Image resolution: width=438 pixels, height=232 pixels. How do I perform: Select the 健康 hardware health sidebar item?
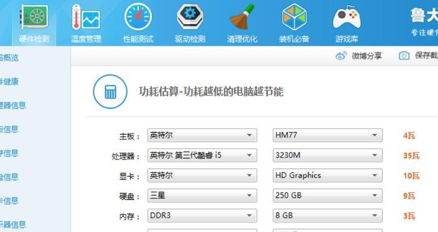9,82
